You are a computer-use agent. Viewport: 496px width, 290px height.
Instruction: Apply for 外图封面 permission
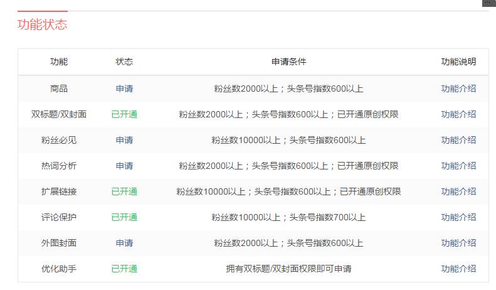tap(124, 243)
